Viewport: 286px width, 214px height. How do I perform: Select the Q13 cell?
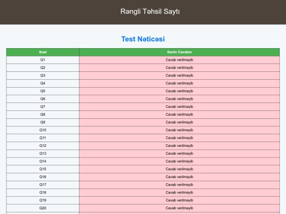[x=43, y=154]
